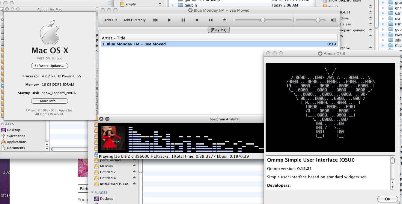Select Install macOS Cat... in Finder sidebar
402x204 pixels.
coord(115,184)
